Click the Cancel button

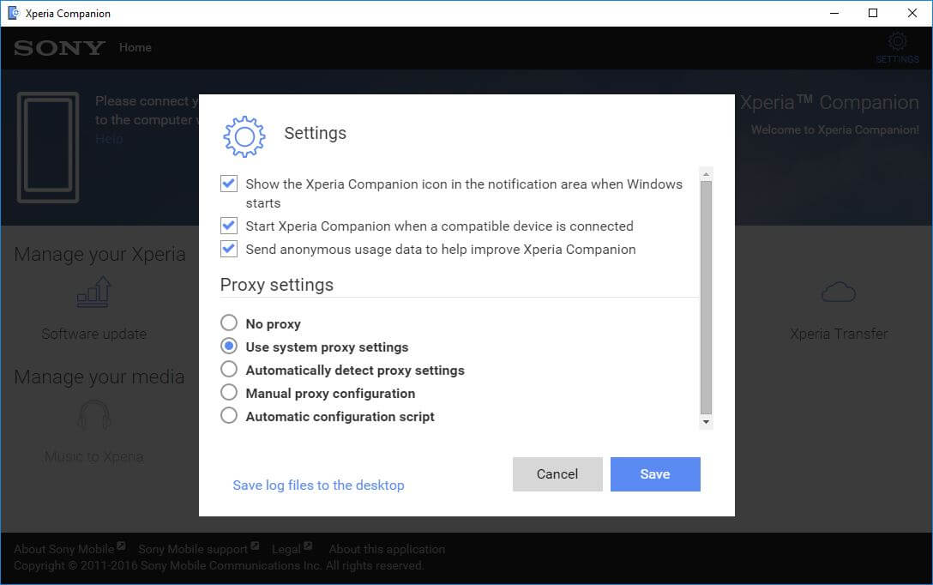click(x=557, y=474)
